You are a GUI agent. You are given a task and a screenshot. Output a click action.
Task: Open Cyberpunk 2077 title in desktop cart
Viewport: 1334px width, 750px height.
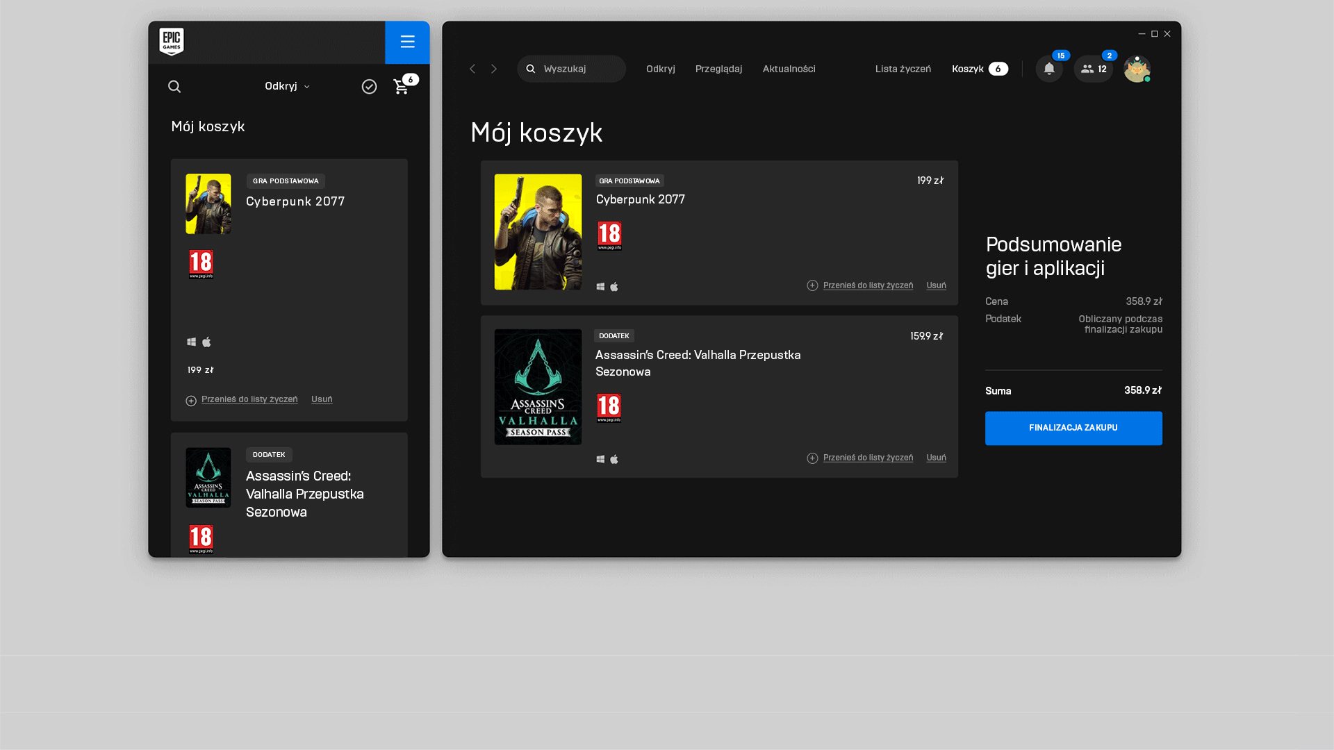pos(641,199)
